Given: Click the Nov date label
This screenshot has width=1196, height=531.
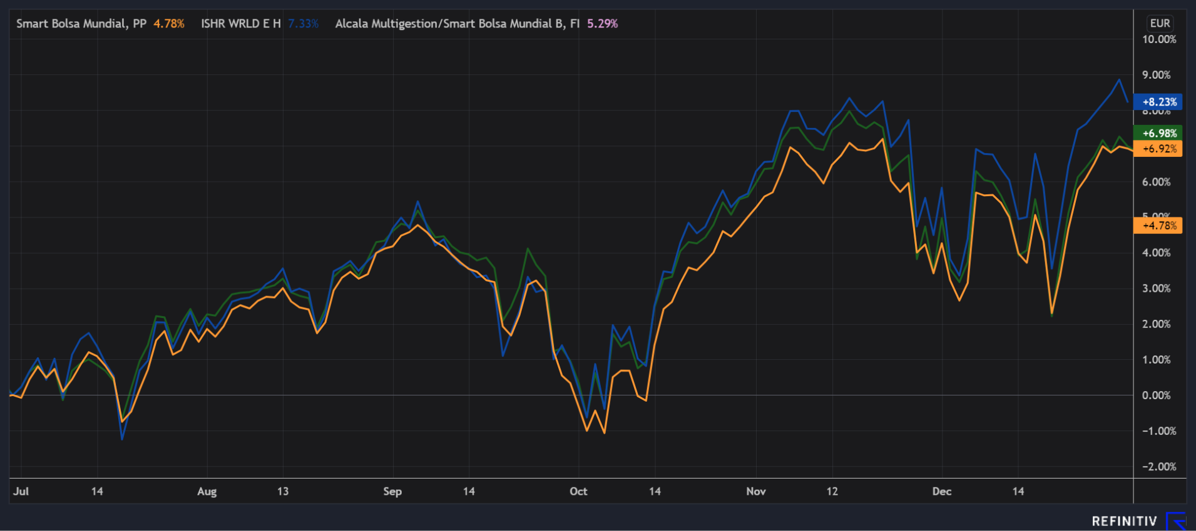Looking at the screenshot, I should 756,491.
